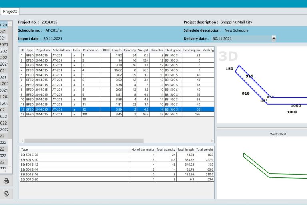
Task: Sort by the Steel grade column
Action: pyautogui.click(x=173, y=50)
